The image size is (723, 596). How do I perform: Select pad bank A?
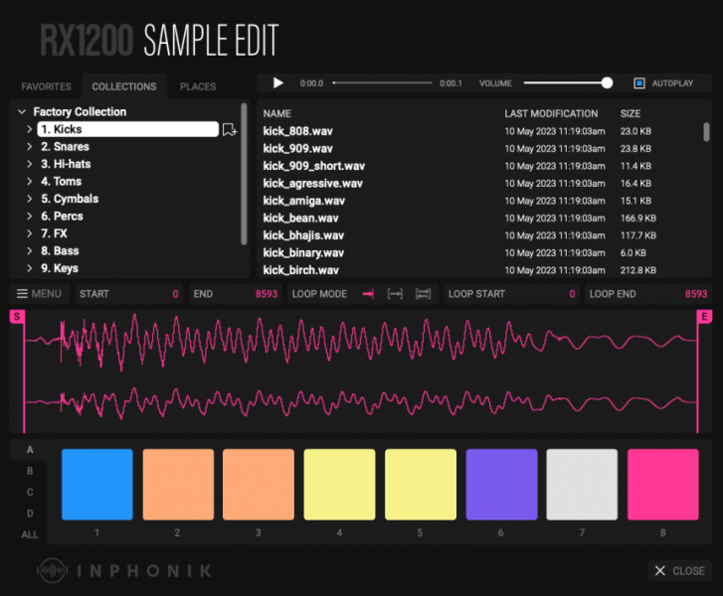click(30, 450)
